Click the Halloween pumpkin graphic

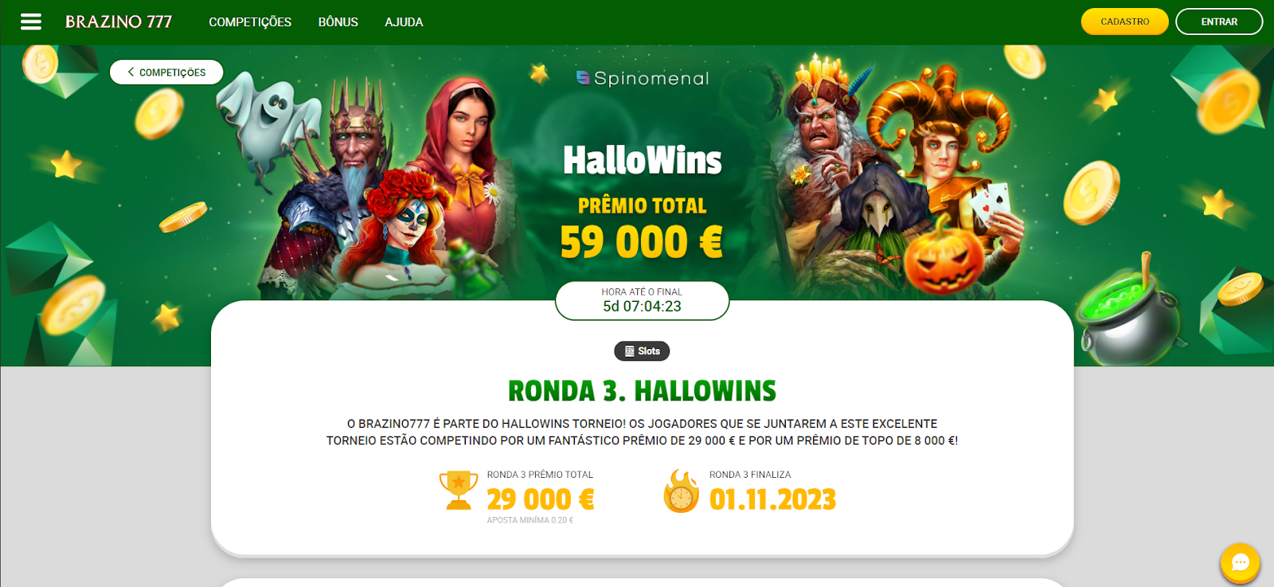[944, 256]
